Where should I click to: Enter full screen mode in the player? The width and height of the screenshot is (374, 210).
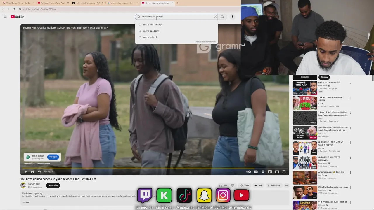tap(284, 172)
